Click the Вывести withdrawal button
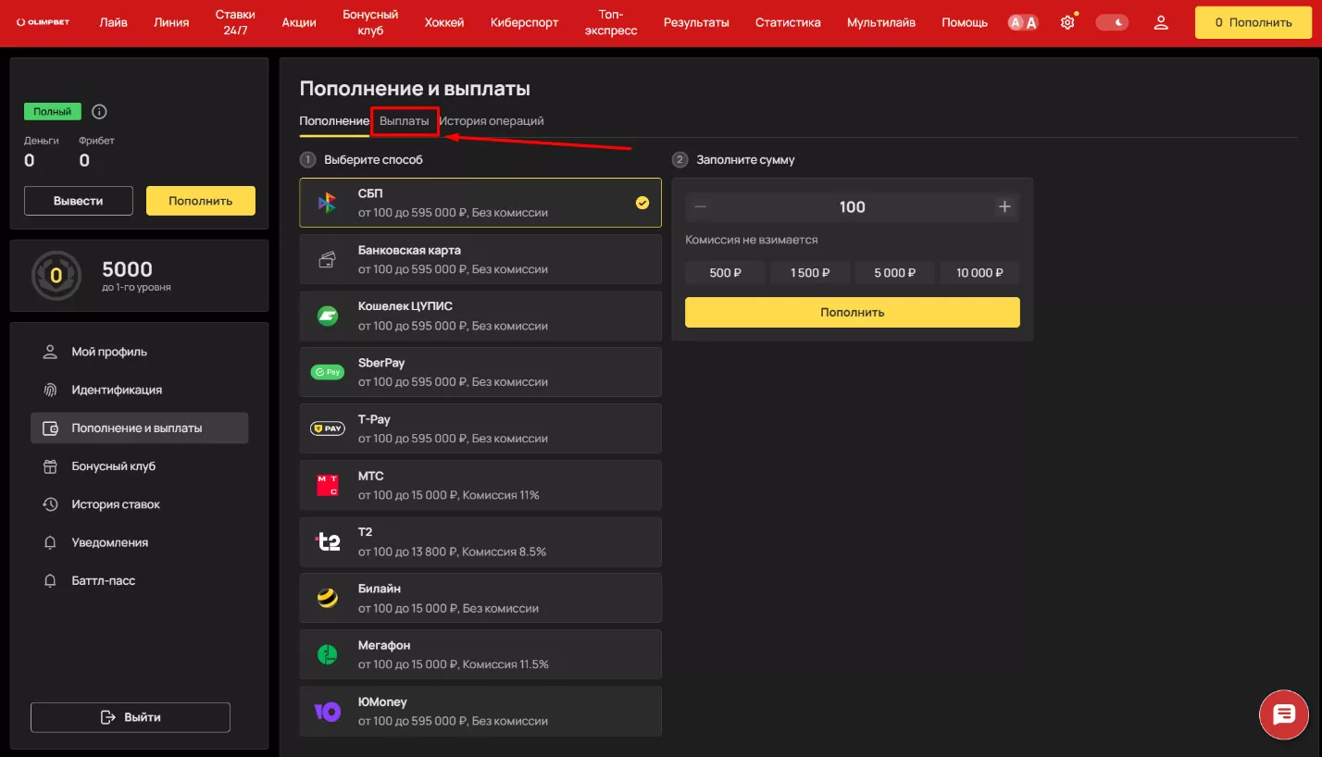The height and width of the screenshot is (757, 1322). tap(78, 200)
